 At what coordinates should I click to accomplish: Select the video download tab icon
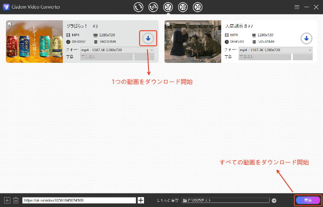[x=168, y=7]
